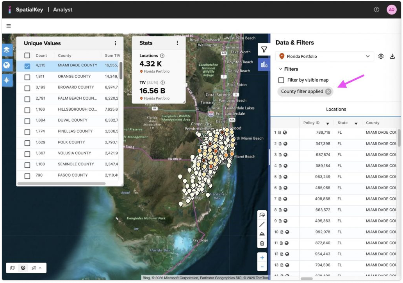403x283 pixels.
Task: Zoom in the map with plus button
Action: 262,258
